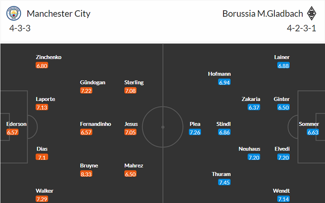
Task: Click Mahrez's 6.50 rating badge
Action: 131,174
